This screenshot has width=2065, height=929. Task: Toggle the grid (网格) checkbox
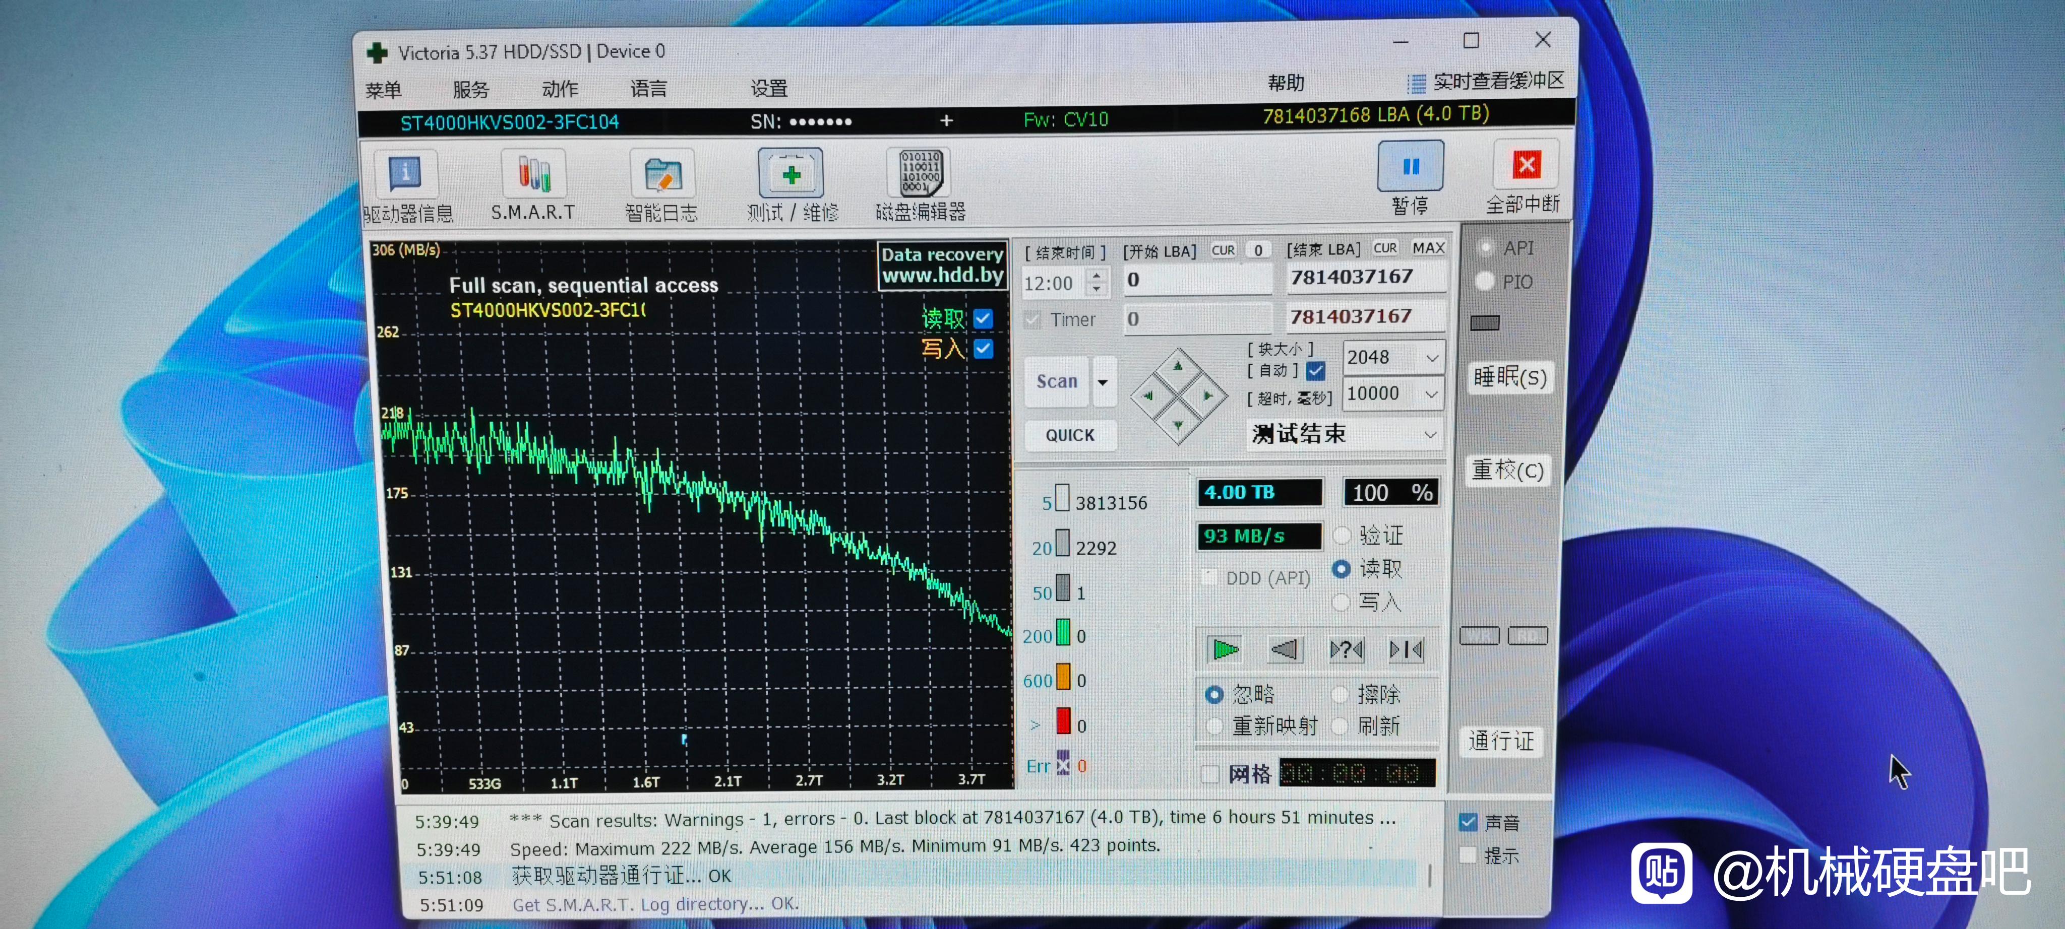[1210, 774]
